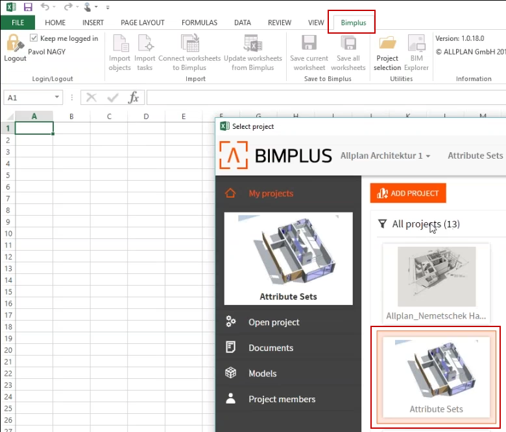Screen dimensions: 506x432
Task: Click Import tasks icon
Action: [x=145, y=43]
